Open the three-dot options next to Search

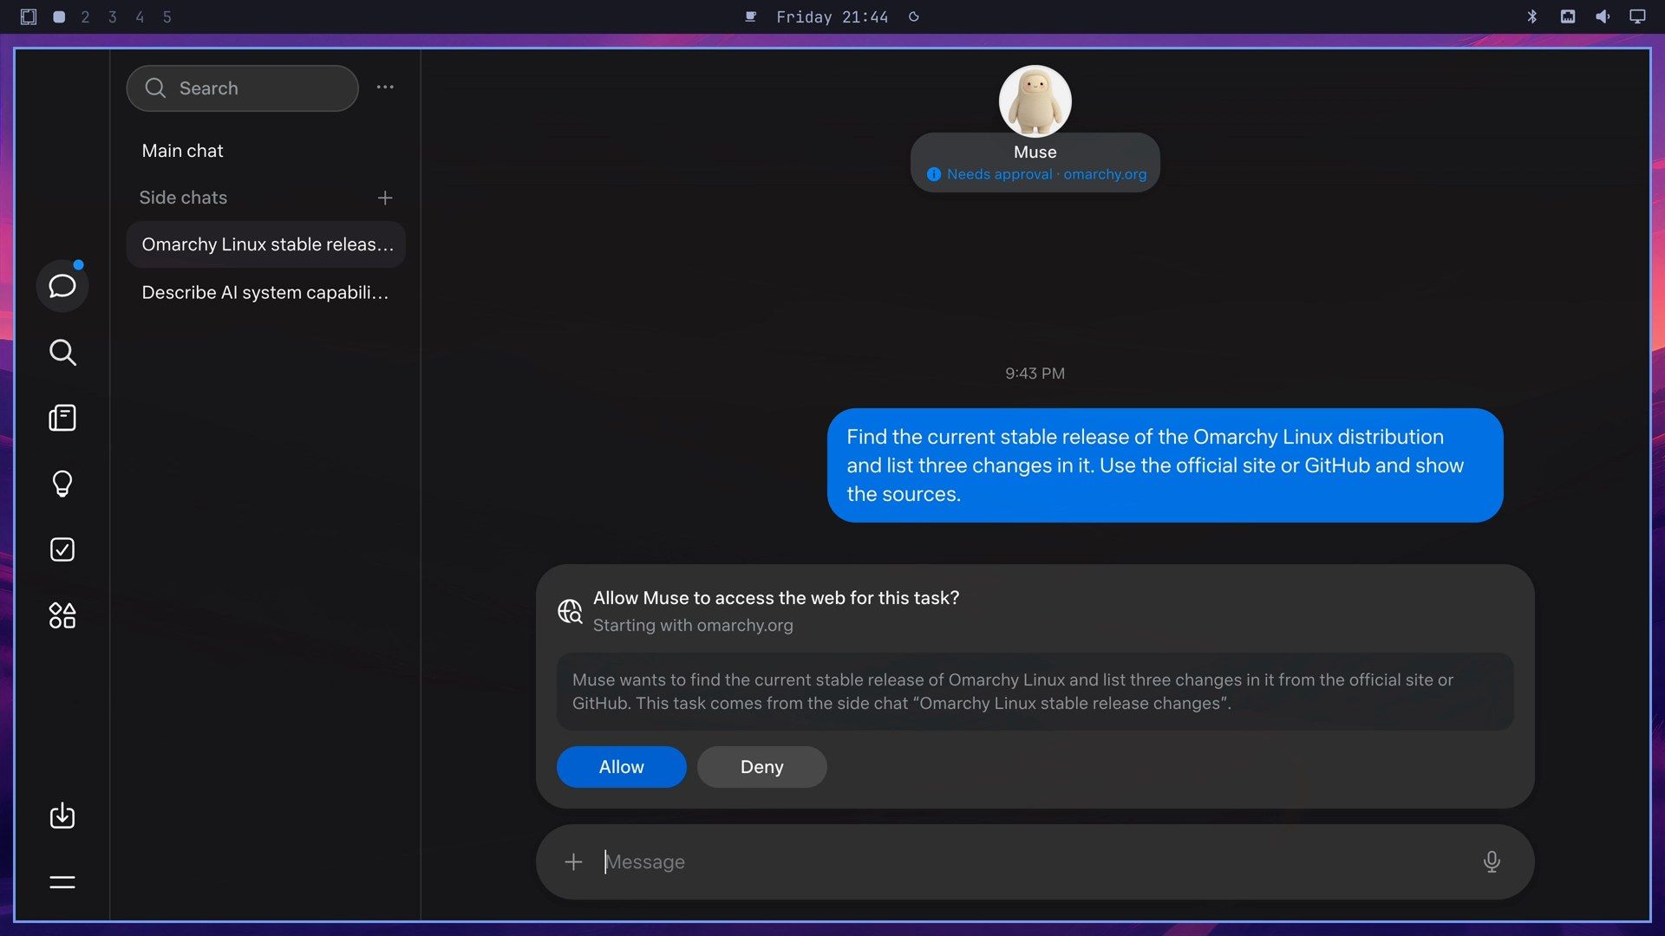pos(385,88)
